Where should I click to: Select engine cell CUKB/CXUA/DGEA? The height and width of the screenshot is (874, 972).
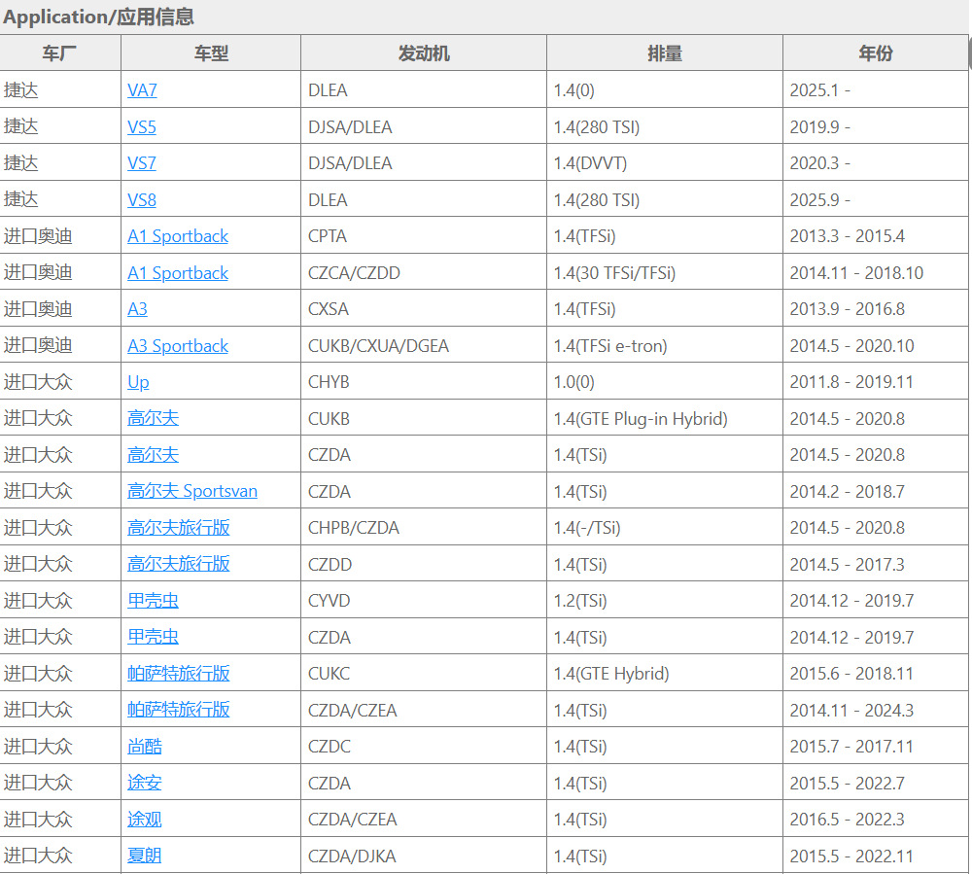point(424,346)
